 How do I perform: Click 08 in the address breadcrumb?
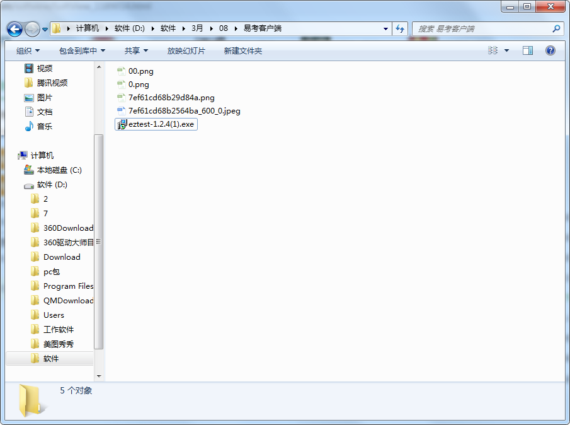(223, 28)
